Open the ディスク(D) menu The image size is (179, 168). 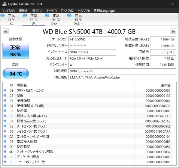[67, 11]
